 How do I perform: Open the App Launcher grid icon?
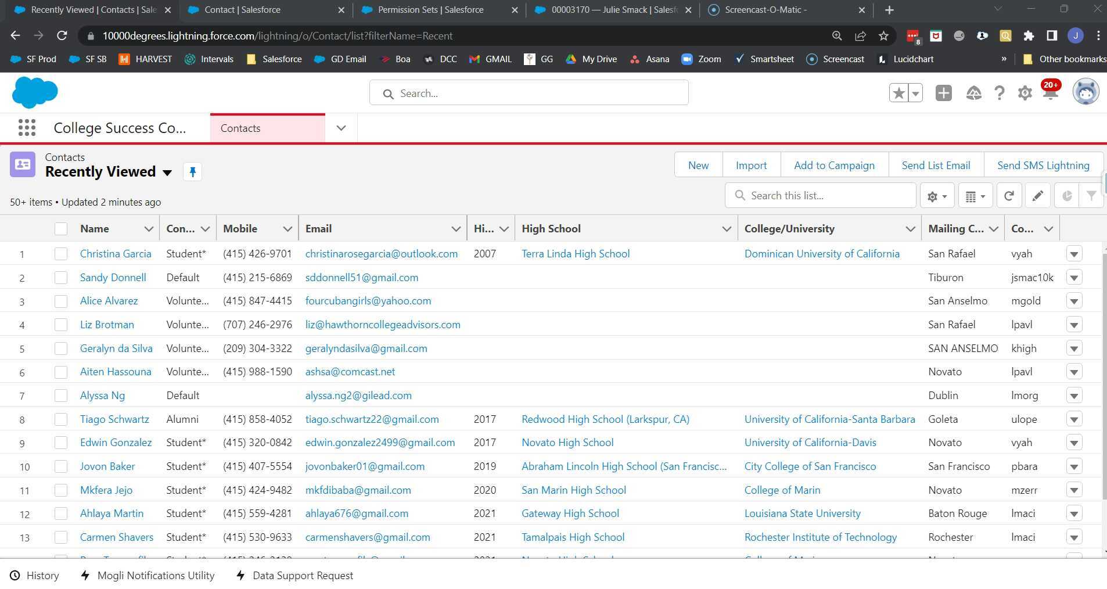point(27,128)
